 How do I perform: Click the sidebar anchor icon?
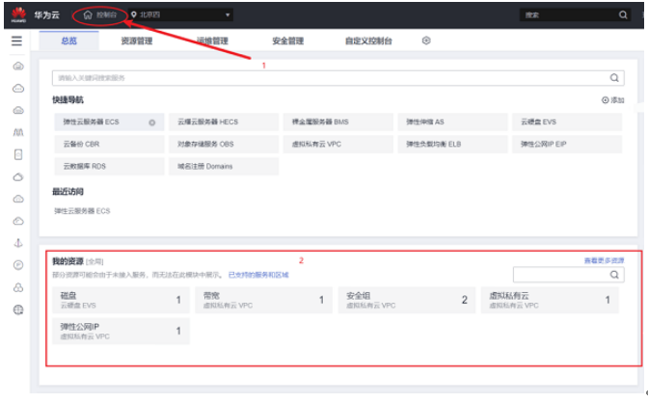(18, 243)
